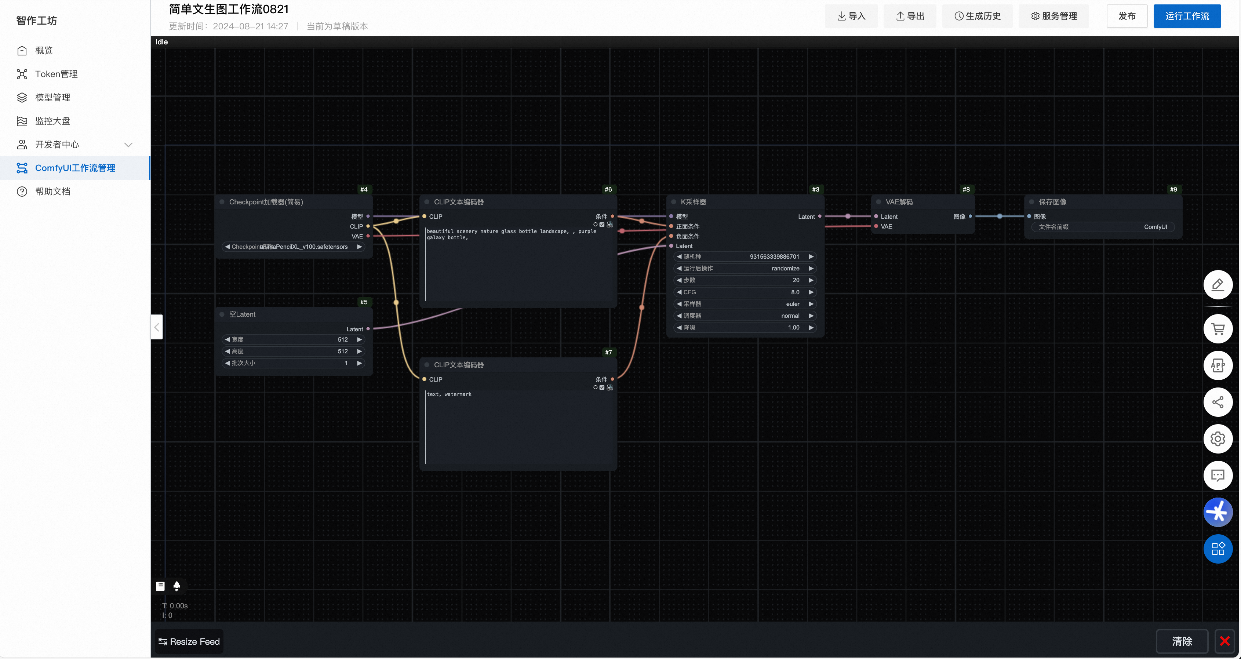Click the Resize Feed button
Screen dimensions: 1241x659
(189, 641)
